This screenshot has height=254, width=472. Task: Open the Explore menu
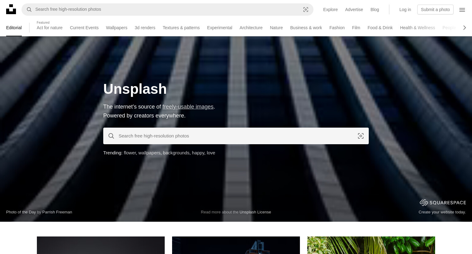[x=330, y=10]
